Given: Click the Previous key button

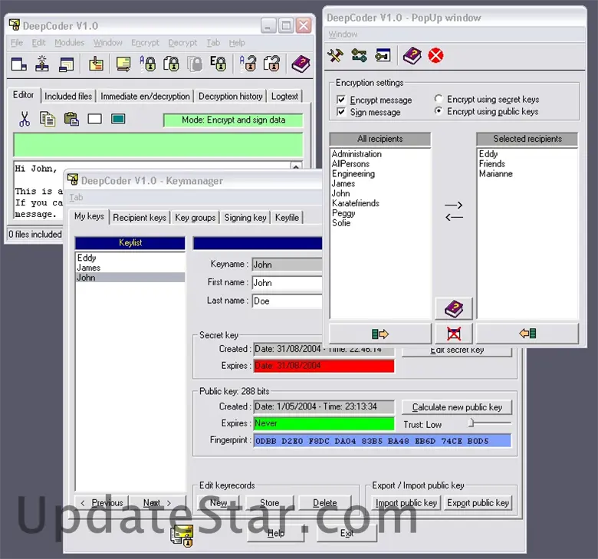Looking at the screenshot, I should coord(102,503).
